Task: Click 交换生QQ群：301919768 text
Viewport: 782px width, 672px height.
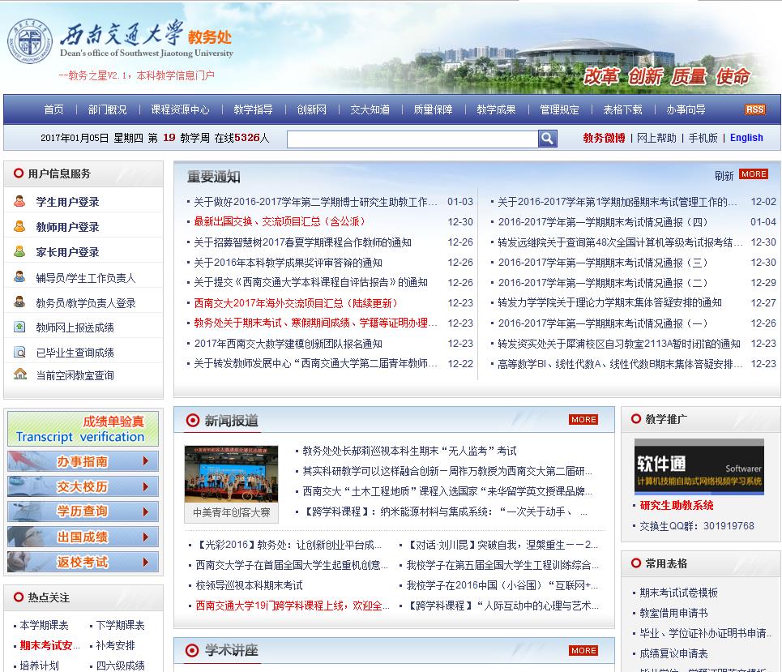Action: tap(697, 526)
